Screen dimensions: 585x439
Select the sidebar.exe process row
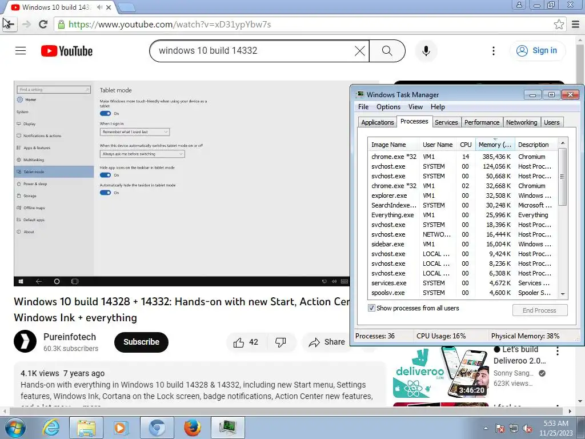coord(463,244)
